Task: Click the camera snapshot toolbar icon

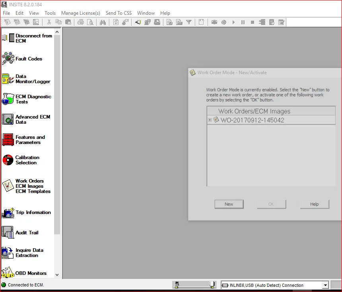Action: click(x=214, y=22)
